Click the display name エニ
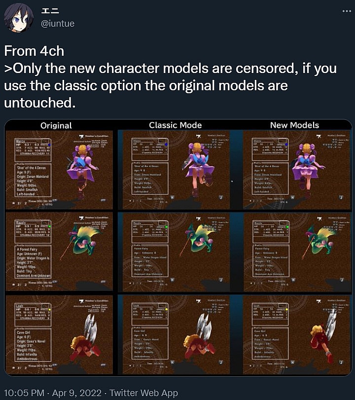 click(50, 11)
